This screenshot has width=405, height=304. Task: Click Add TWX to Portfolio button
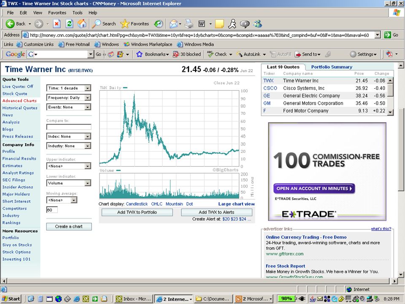point(137,212)
